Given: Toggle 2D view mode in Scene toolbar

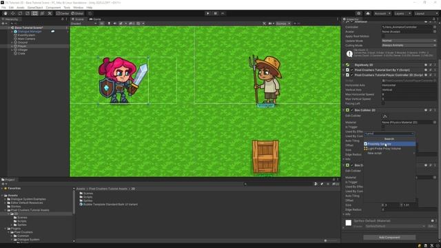Looking at the screenshot, I should click(x=102, y=23).
